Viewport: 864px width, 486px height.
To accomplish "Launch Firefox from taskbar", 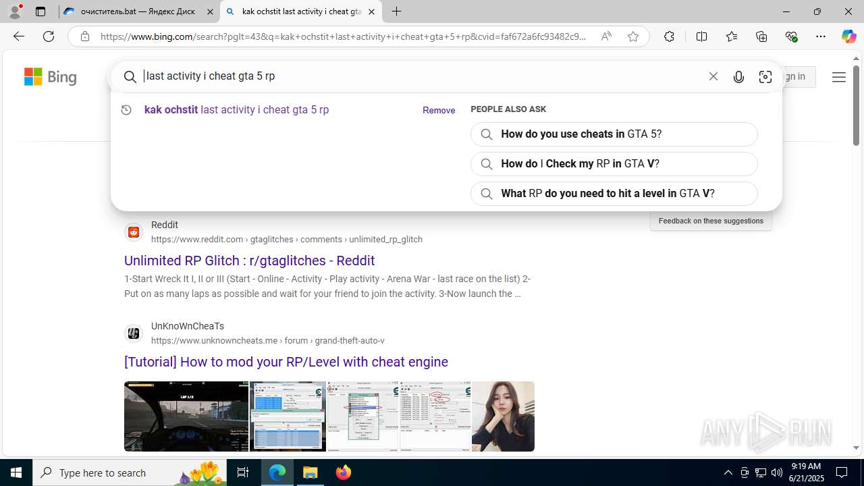I will 344,473.
